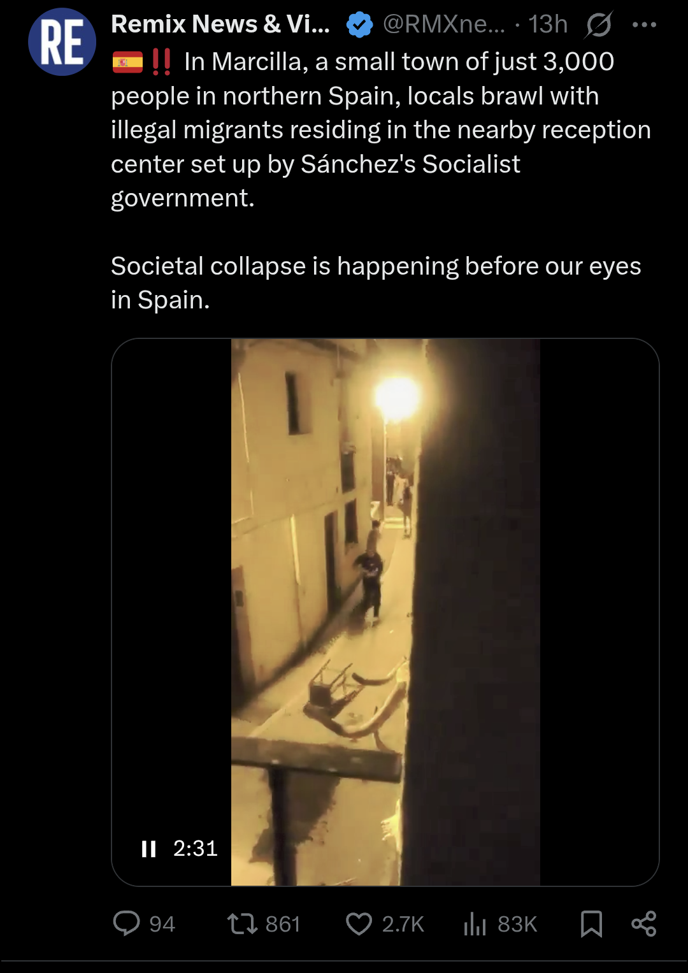Open the view analytics bar icon
The image size is (688, 973).
point(475,923)
